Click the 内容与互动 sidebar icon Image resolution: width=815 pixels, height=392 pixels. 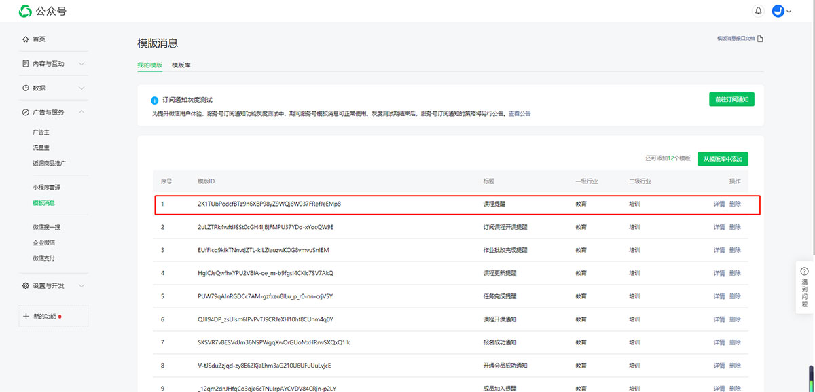(26, 64)
